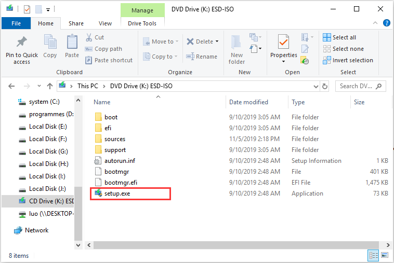Click the Delete X icon
This screenshot has width=394, height=263.
190,41
